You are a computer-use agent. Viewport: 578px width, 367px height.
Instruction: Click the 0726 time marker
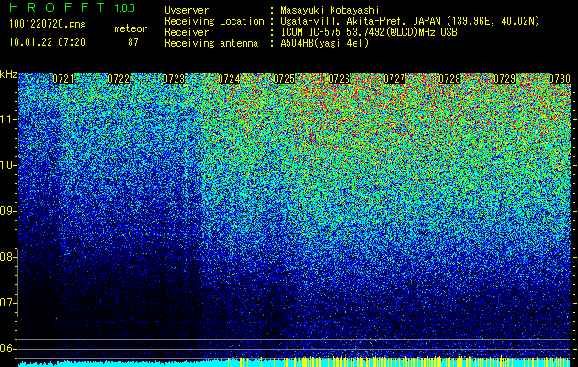pyautogui.click(x=339, y=79)
